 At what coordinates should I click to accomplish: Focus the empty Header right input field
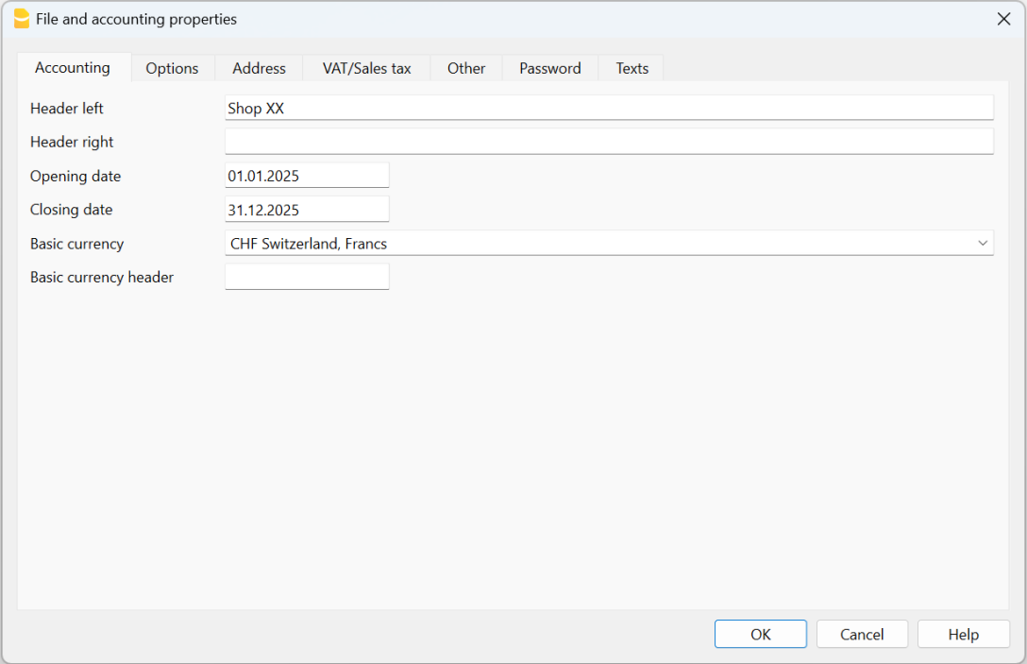point(609,142)
